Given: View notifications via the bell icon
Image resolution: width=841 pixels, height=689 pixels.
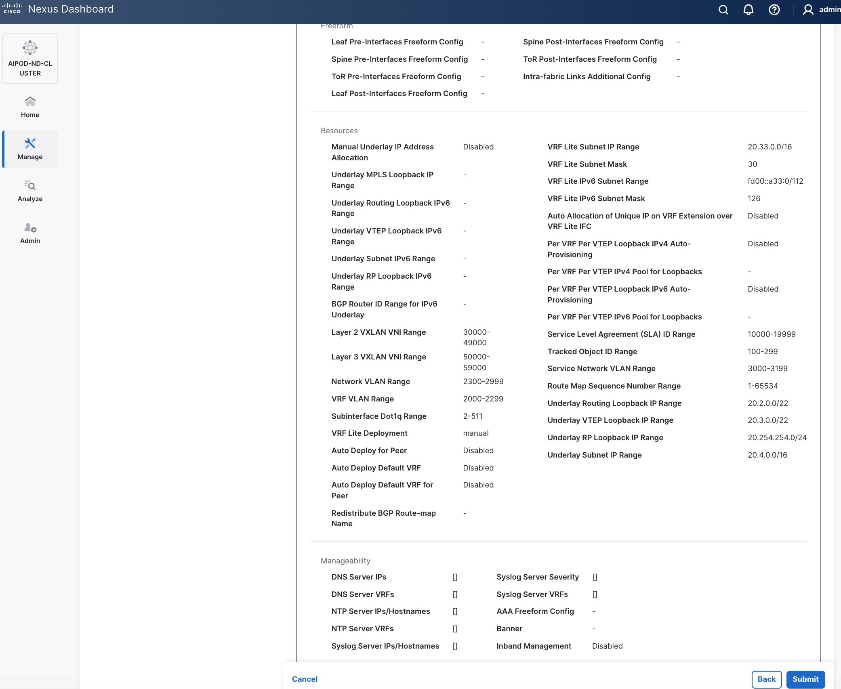Looking at the screenshot, I should (748, 9).
